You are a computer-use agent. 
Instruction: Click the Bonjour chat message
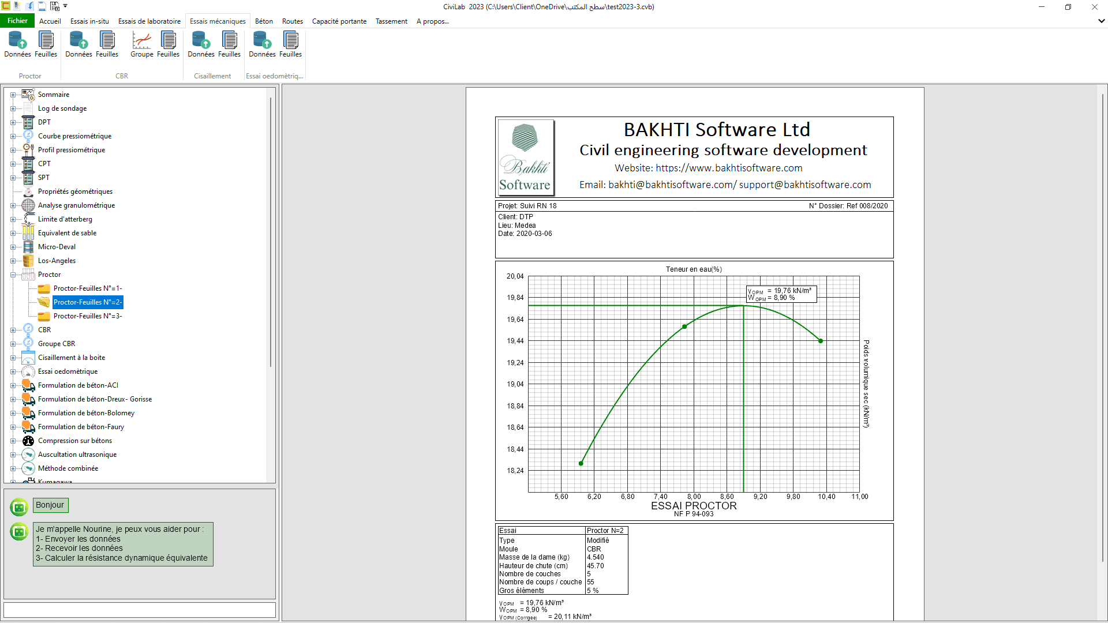click(x=50, y=505)
